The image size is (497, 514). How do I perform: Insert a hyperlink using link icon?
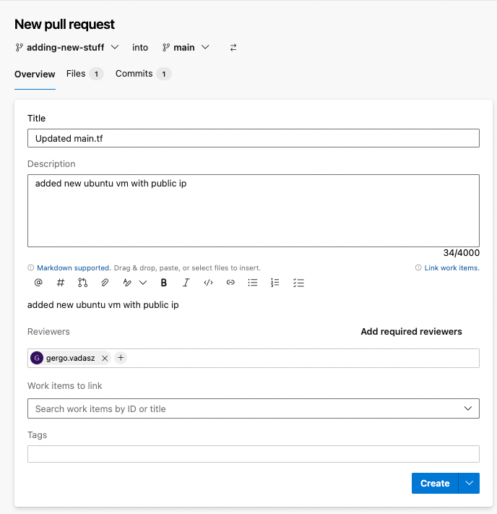(x=230, y=283)
